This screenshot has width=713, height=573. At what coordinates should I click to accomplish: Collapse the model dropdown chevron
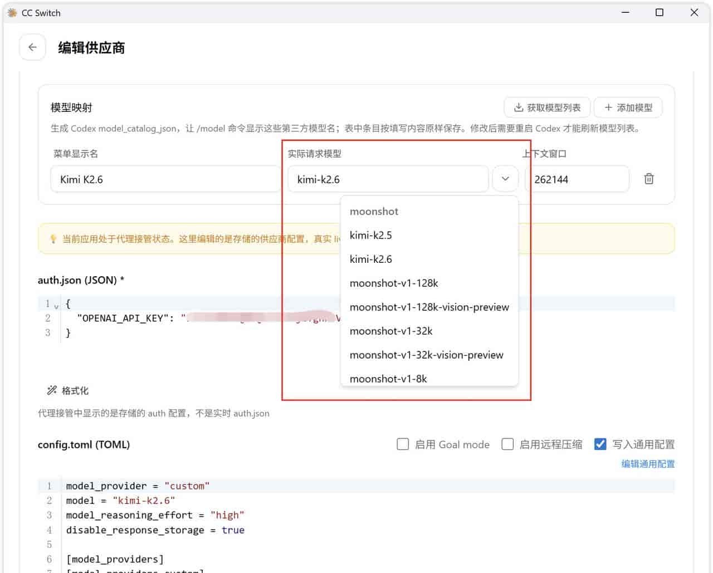coord(505,179)
